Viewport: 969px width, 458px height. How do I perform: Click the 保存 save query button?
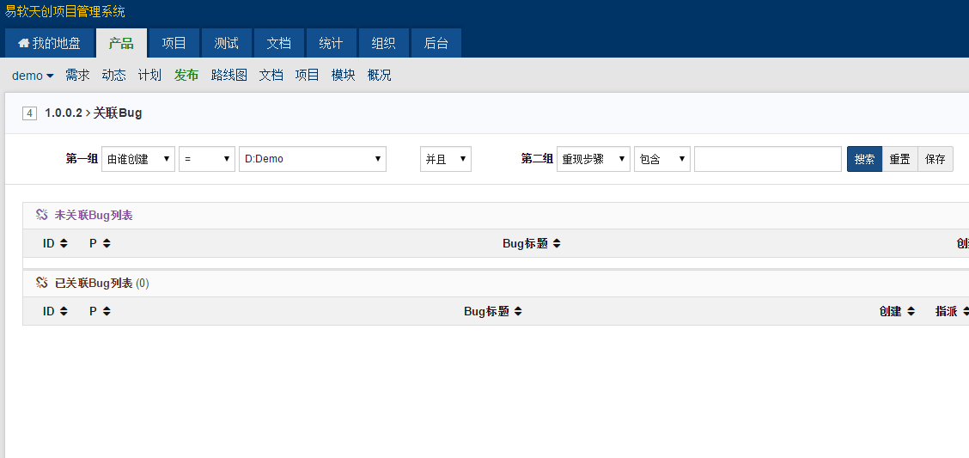point(935,159)
